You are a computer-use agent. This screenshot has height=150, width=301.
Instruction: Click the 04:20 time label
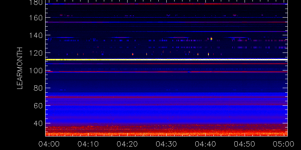click(127, 144)
